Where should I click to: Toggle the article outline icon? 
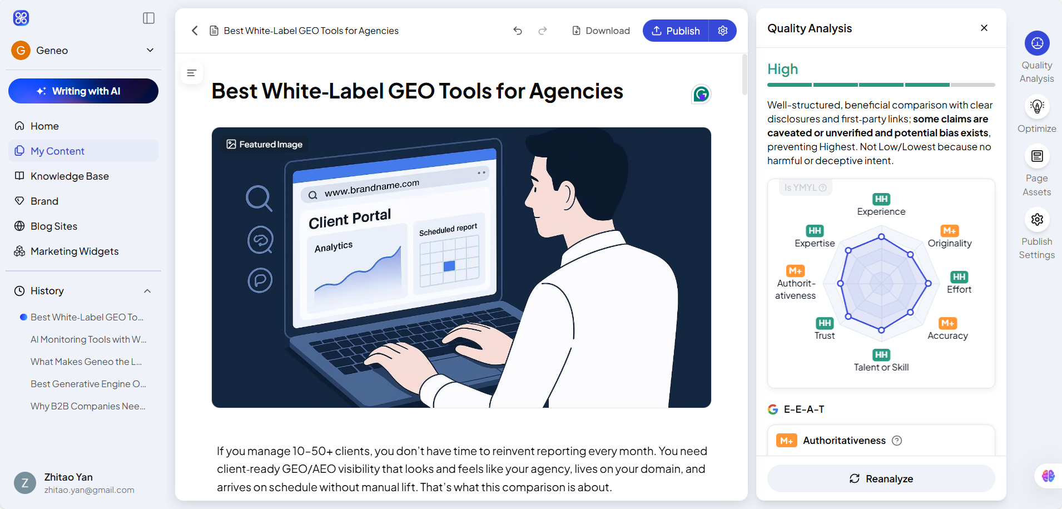(191, 73)
